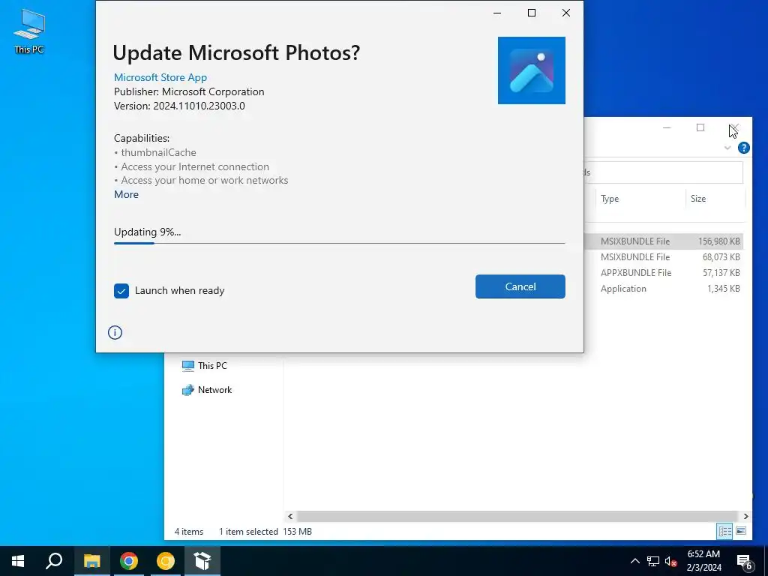
Task: Show More capabilities link
Action: [126, 194]
